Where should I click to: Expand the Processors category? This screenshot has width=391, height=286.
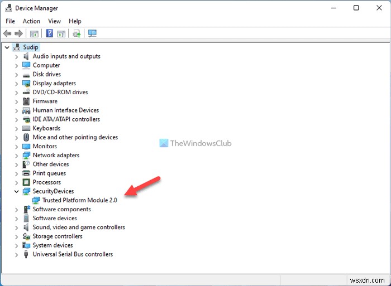click(x=16, y=183)
